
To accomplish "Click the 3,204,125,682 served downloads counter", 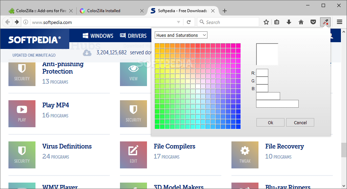I will pyautogui.click(x=111, y=53).
